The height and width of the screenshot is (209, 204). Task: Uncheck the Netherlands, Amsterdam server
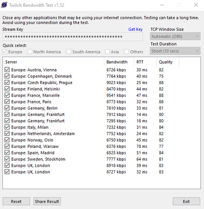tap(7, 134)
